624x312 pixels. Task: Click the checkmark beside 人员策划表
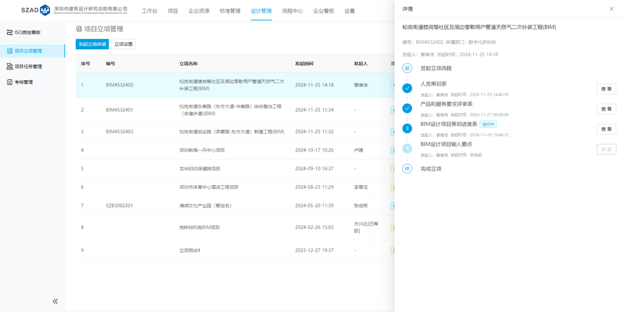pos(407,88)
